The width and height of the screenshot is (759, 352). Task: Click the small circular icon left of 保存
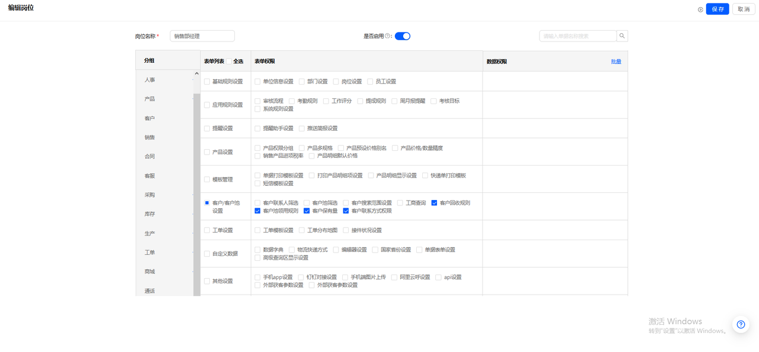pyautogui.click(x=700, y=9)
